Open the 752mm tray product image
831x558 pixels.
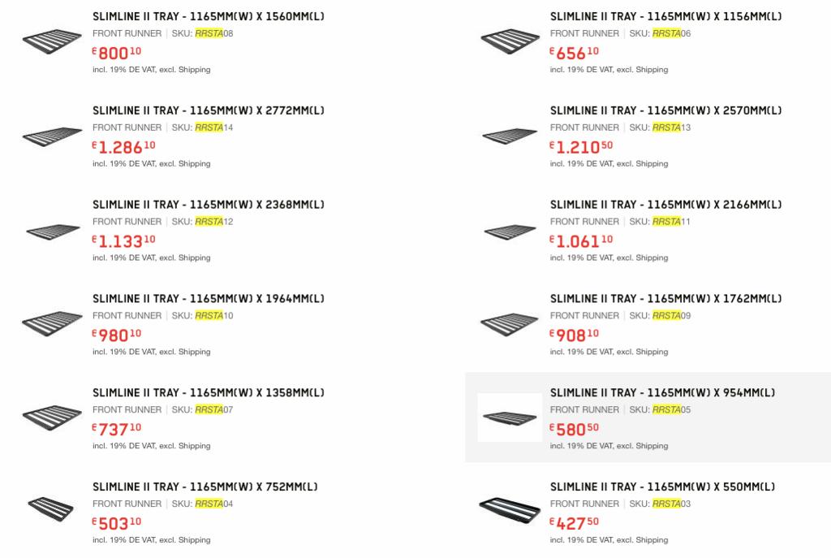click(x=50, y=509)
